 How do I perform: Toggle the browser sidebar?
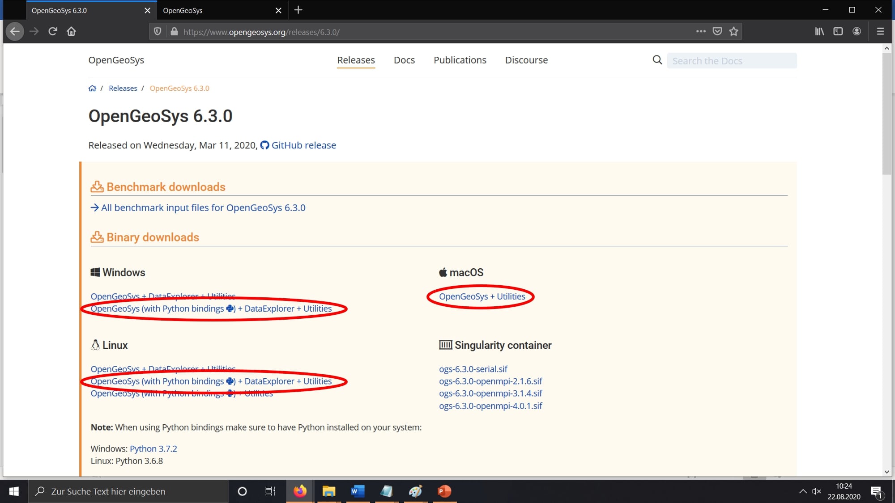[x=838, y=31]
